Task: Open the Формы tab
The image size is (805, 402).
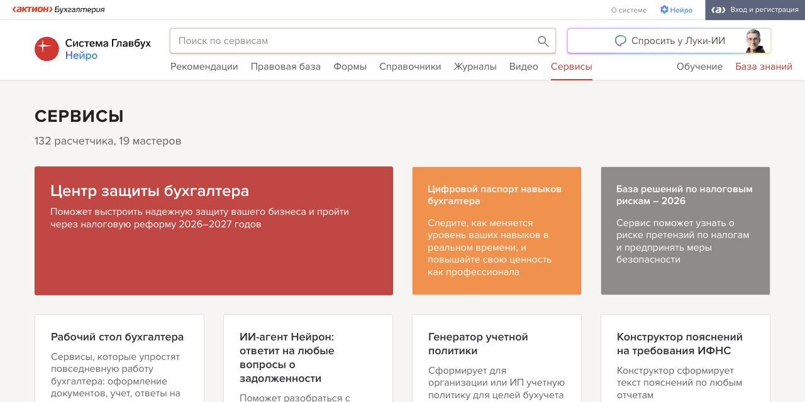Action: click(350, 67)
